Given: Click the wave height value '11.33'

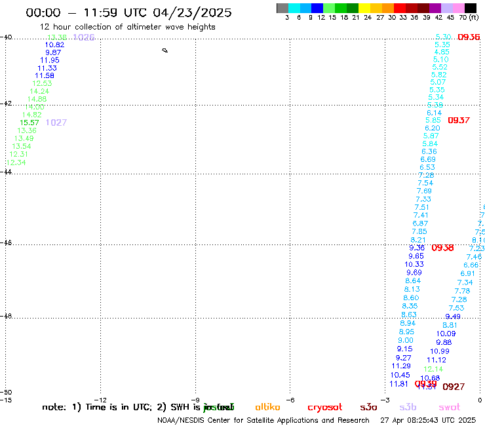Looking at the screenshot, I should click(47, 68).
